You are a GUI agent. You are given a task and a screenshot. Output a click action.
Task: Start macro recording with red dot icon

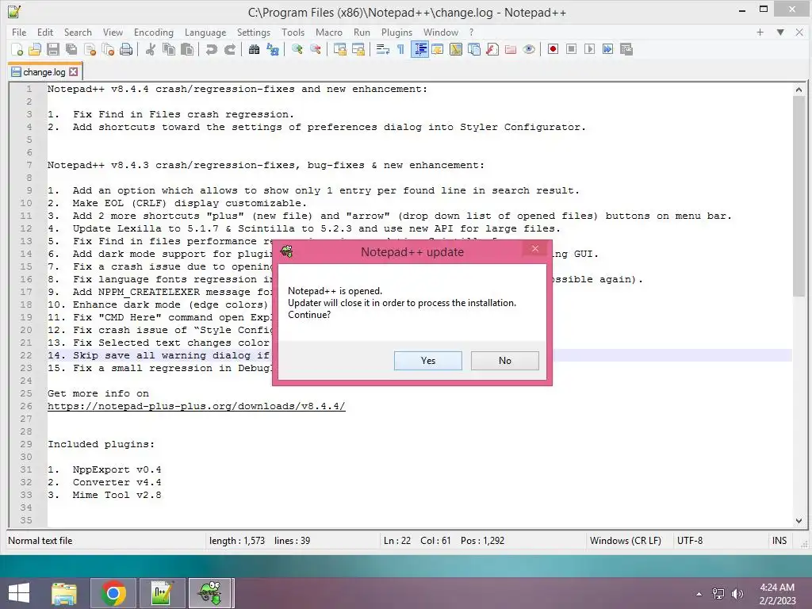553,49
